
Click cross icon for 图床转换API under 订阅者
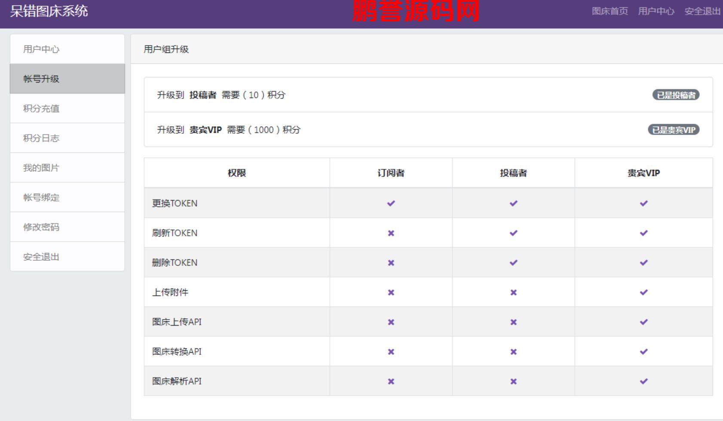391,351
